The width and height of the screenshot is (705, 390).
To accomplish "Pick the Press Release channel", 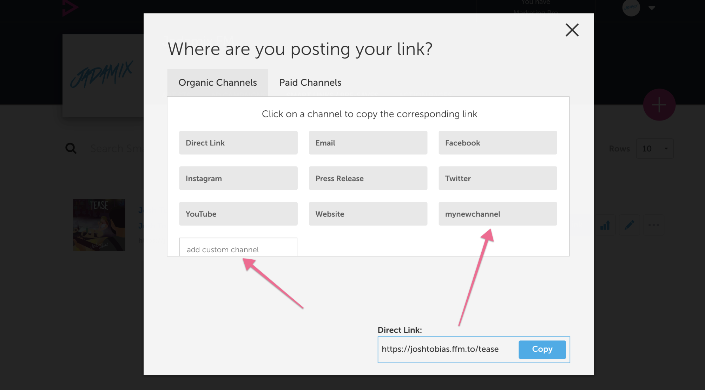I will [368, 178].
